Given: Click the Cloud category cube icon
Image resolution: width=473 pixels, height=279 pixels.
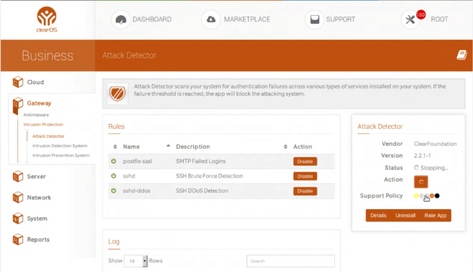Looking at the screenshot, I should (x=18, y=81).
